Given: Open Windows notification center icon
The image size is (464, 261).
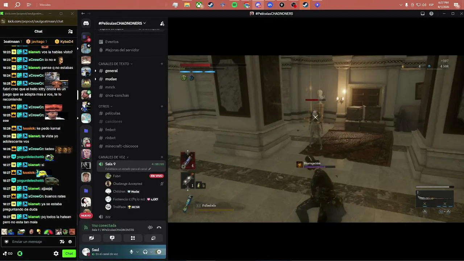Looking at the screenshot, I should (457, 5).
